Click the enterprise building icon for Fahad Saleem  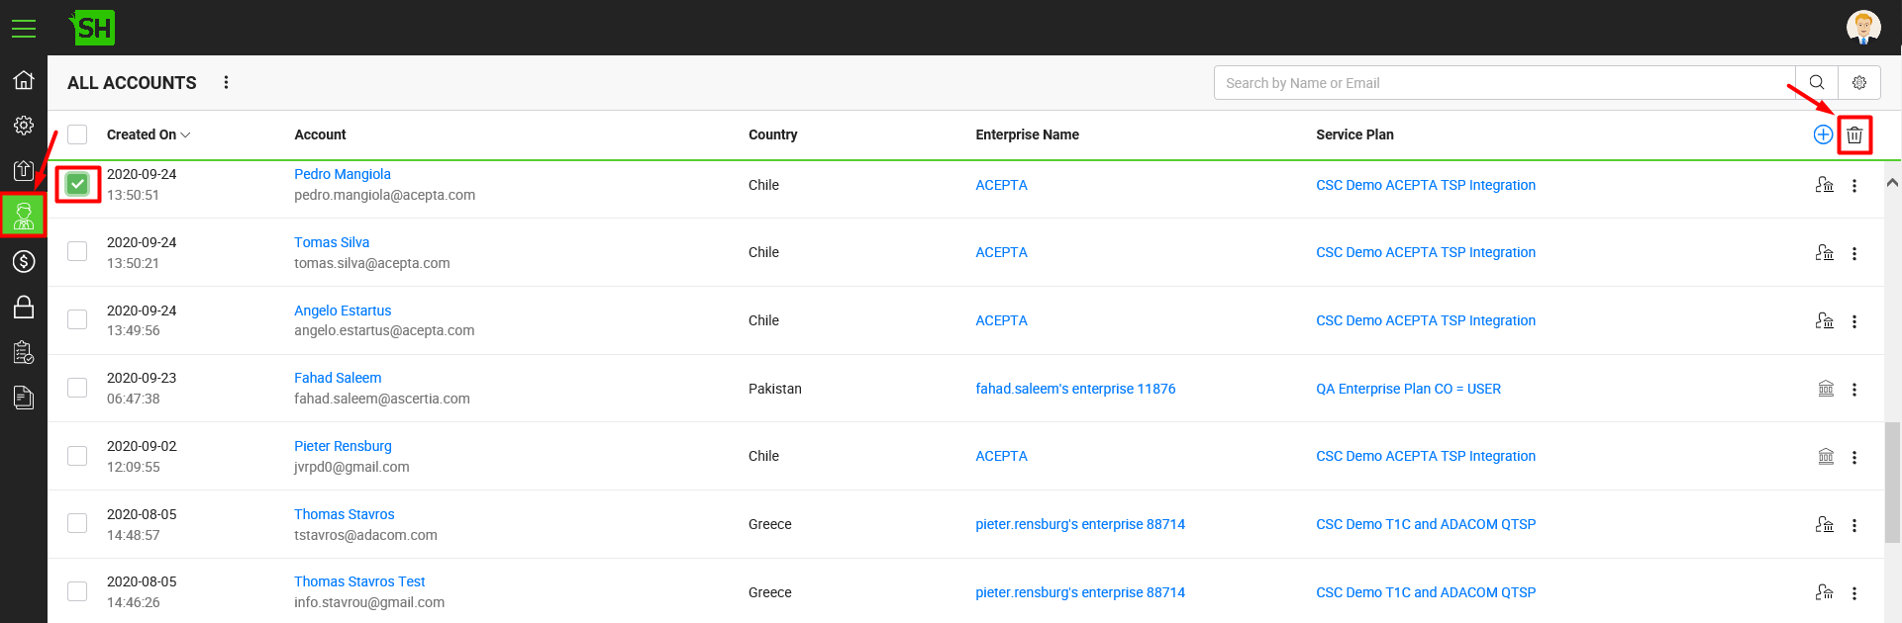[1826, 389]
